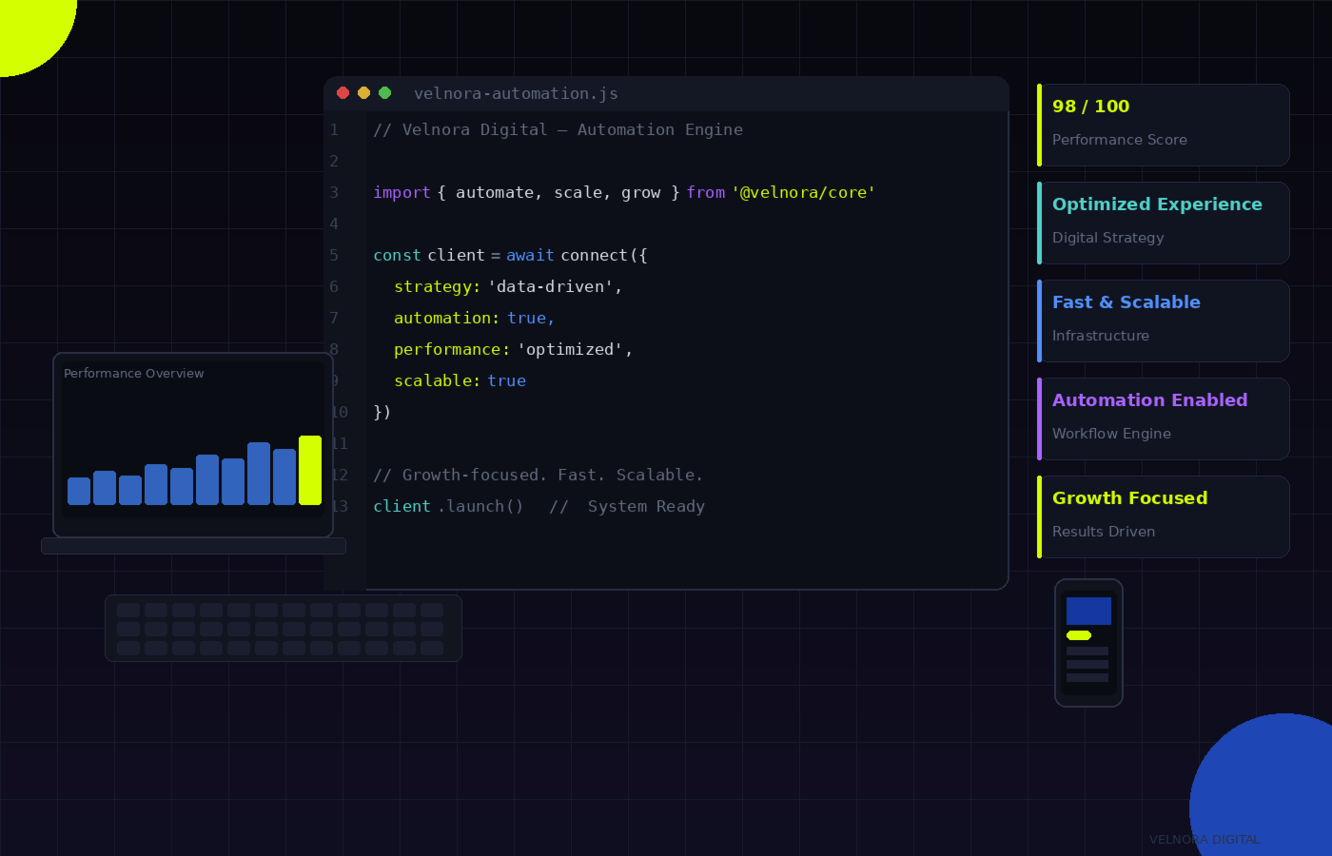The width and height of the screenshot is (1332, 856).
Task: Click the "await" keyword in the code
Action: coord(530,255)
